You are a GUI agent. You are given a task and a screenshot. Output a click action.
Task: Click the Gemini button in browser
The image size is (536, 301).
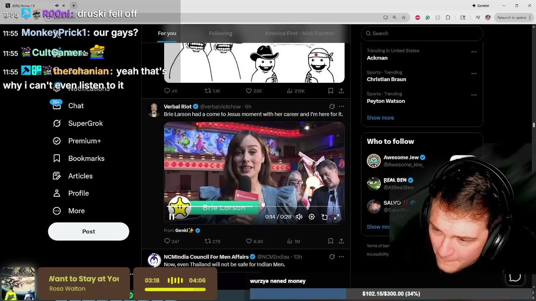point(480,6)
